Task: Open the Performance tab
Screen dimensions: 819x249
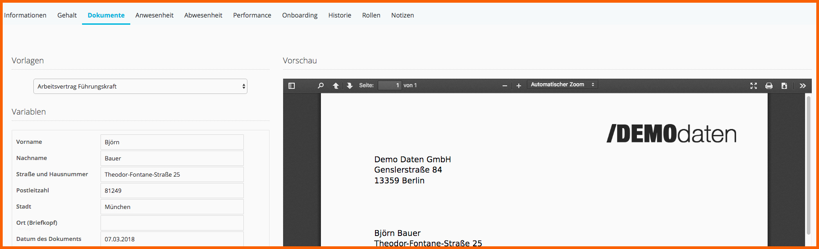Action: point(252,15)
